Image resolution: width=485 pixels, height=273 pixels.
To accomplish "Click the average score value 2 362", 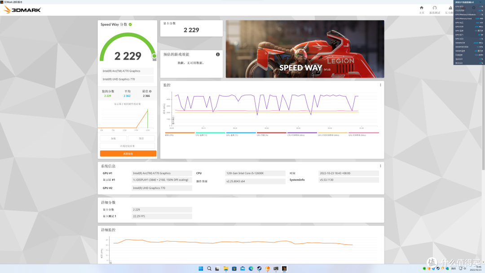I will pos(127,96).
